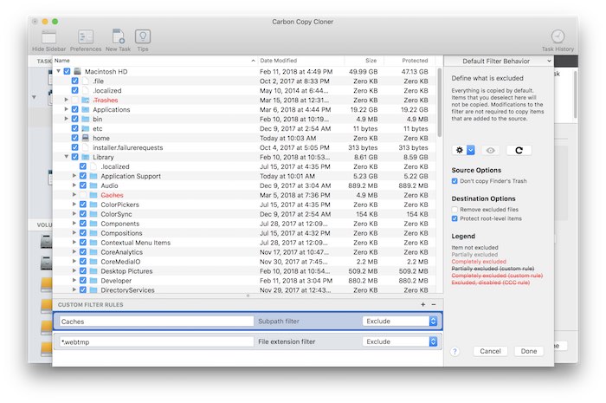Image resolution: width=606 pixels, height=403 pixels.
Task: Uncheck the Audio folder checkbox
Action: pos(83,185)
